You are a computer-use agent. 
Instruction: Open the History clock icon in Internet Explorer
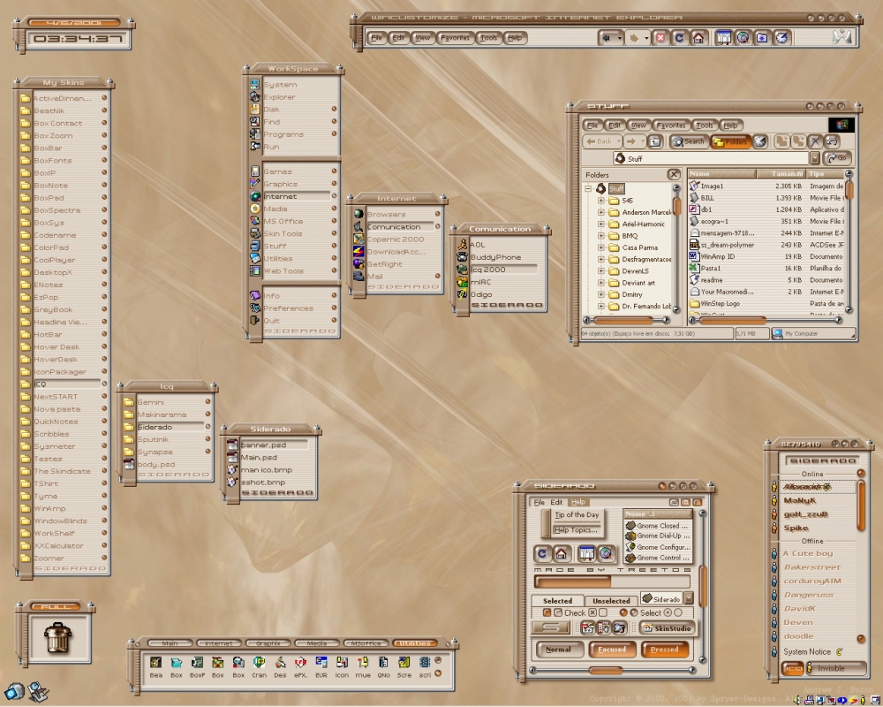coord(781,38)
